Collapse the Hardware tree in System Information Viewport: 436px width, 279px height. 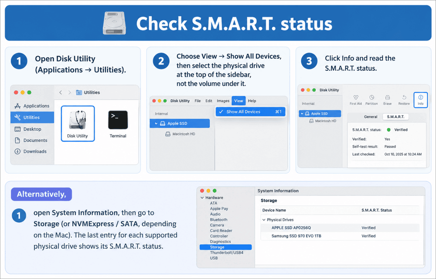(x=202, y=198)
